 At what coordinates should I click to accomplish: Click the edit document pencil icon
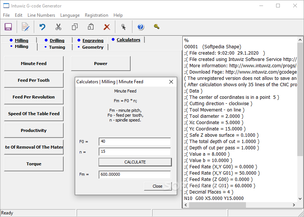coord(25,27)
